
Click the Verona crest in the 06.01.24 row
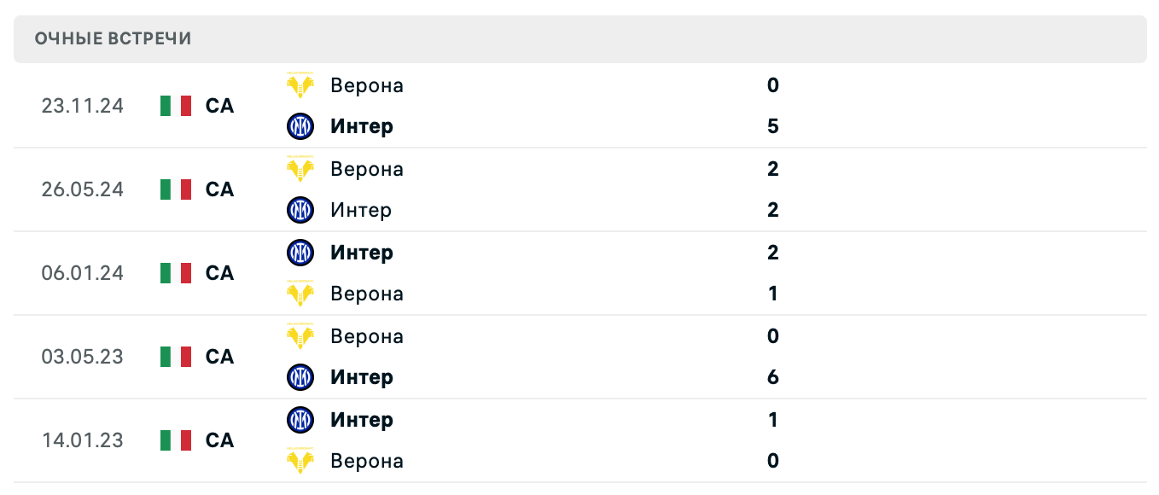coord(300,294)
